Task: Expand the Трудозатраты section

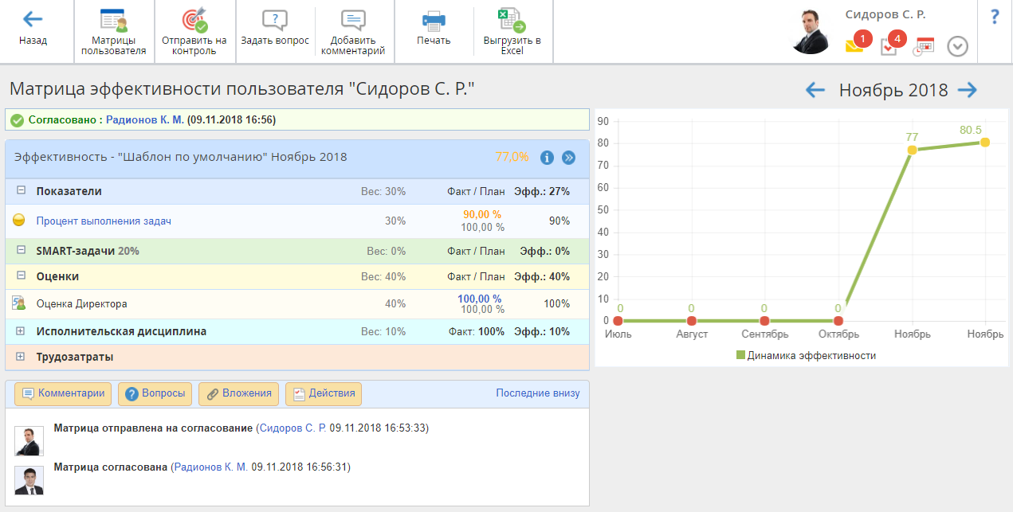Action: 21,357
